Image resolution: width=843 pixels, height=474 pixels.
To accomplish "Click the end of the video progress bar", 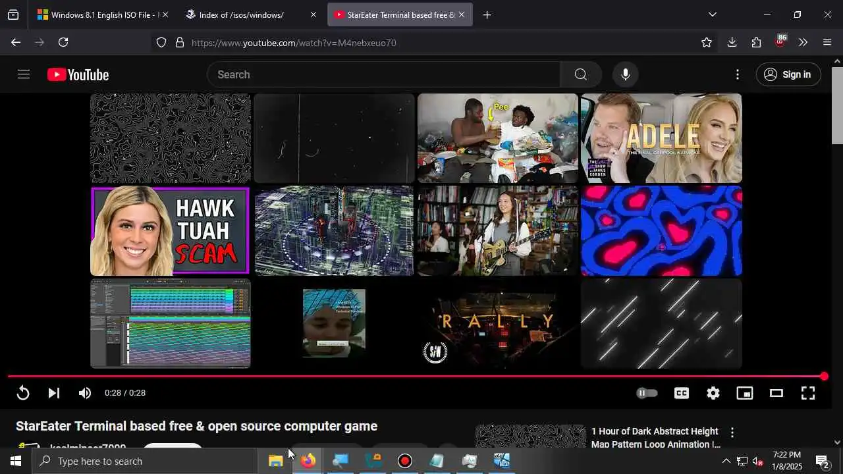I will click(x=824, y=377).
